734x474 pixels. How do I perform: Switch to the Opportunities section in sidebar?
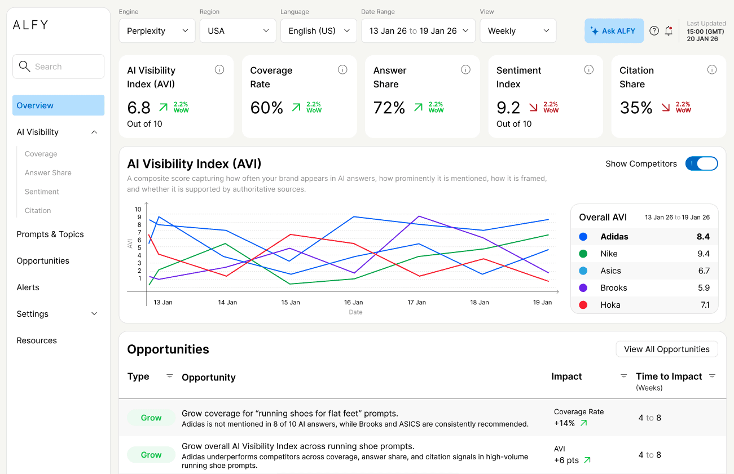(42, 260)
